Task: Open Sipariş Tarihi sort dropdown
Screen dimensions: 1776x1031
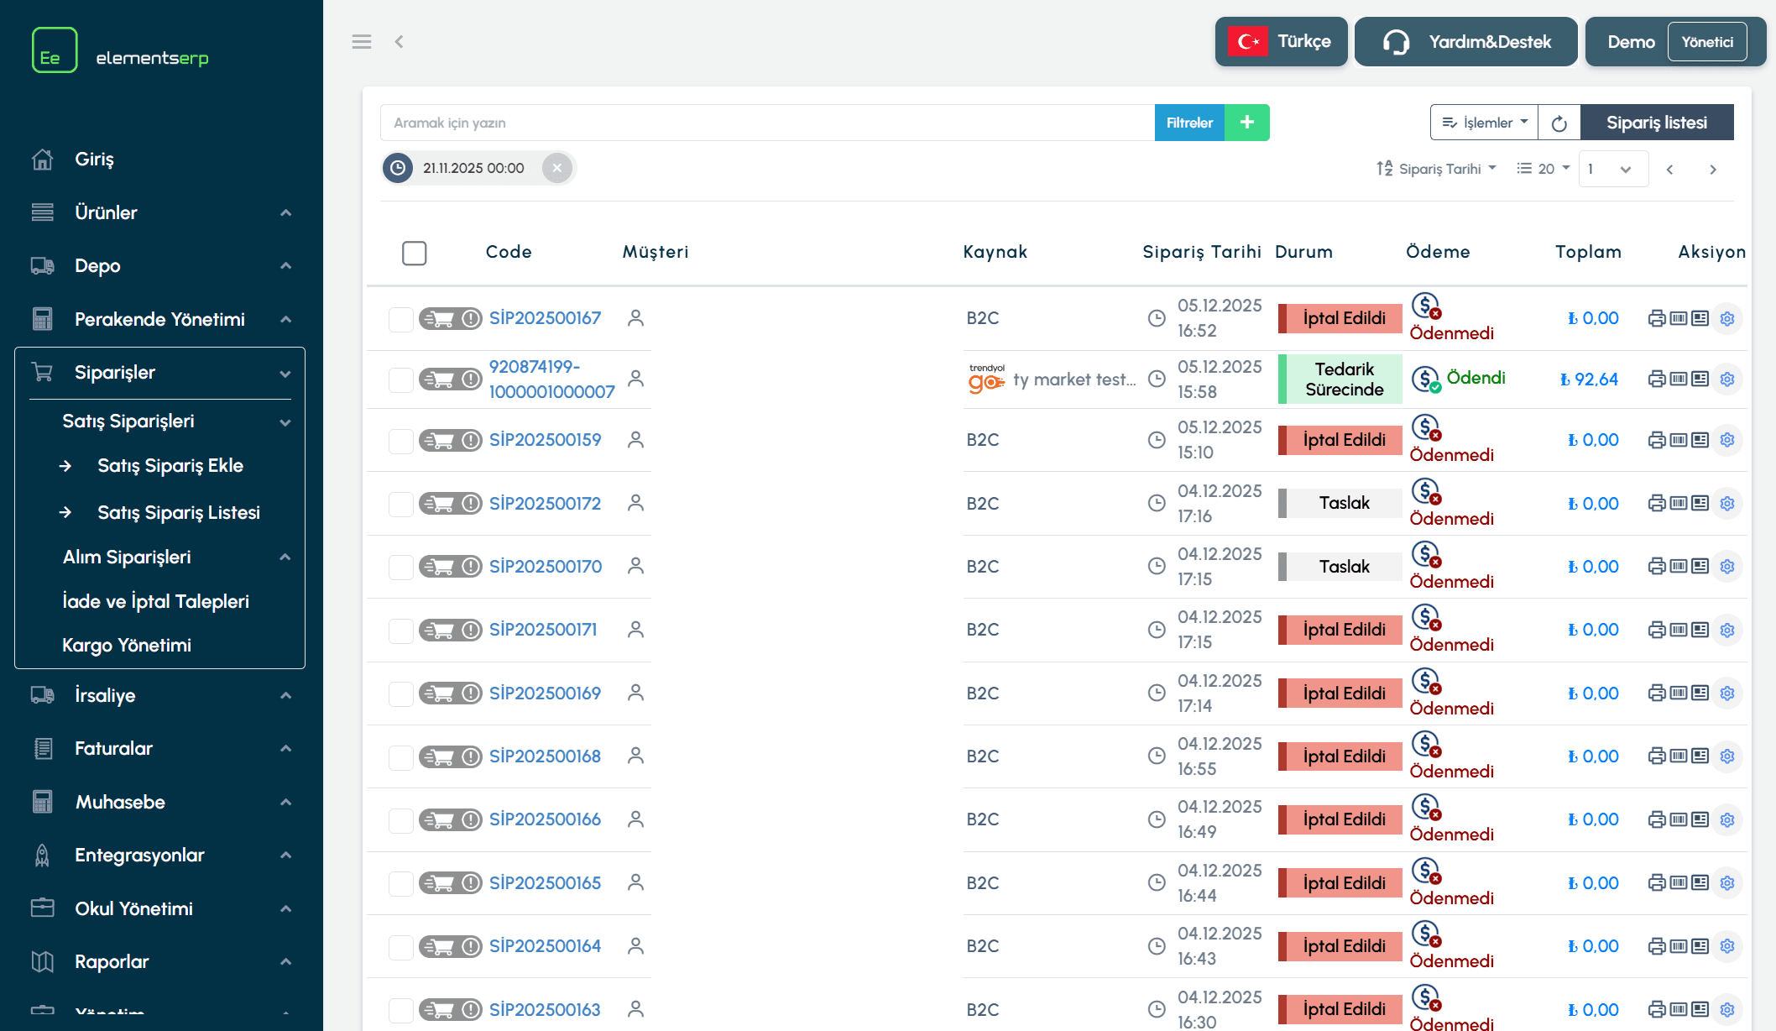Action: [x=1436, y=169]
